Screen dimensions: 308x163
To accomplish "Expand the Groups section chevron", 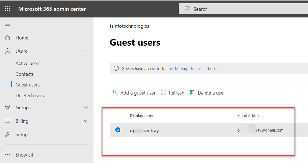I will coord(85,108).
